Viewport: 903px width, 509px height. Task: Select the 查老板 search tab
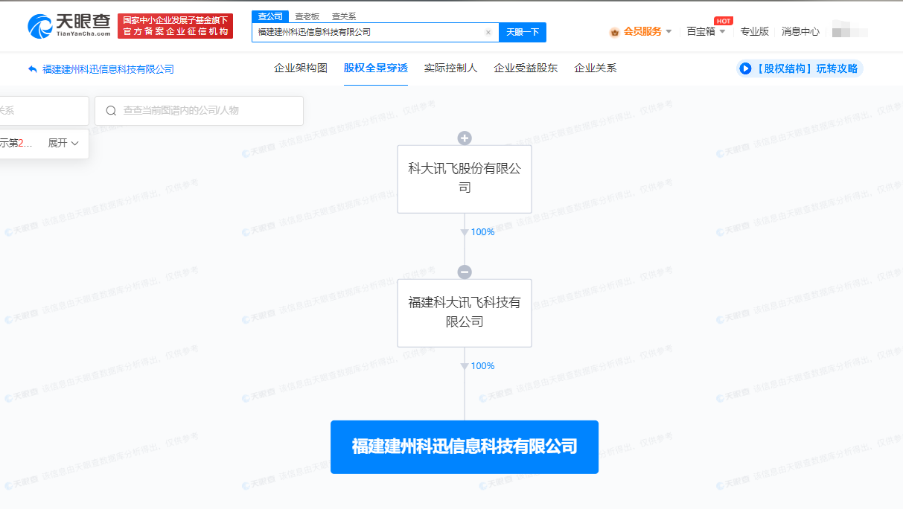[x=307, y=16]
